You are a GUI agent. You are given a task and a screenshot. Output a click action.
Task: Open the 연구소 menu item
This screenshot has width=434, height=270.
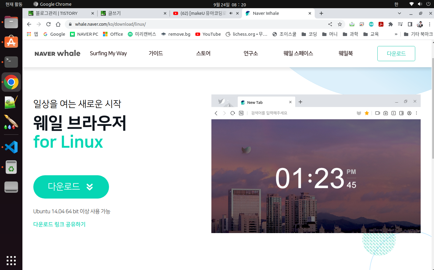(x=251, y=54)
